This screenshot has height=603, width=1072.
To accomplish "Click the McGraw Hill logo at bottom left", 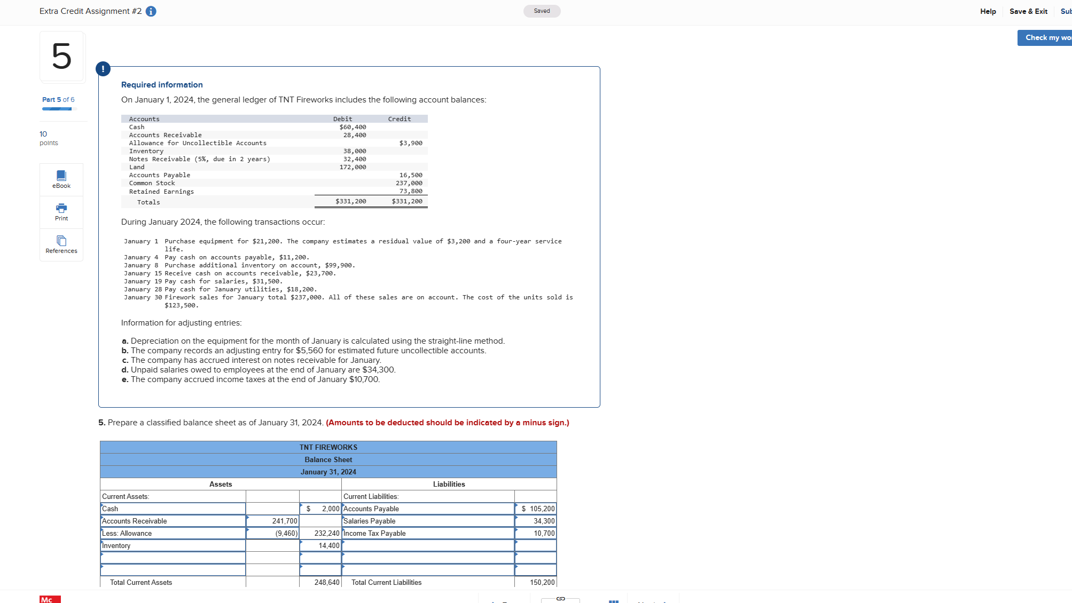I will (x=50, y=599).
